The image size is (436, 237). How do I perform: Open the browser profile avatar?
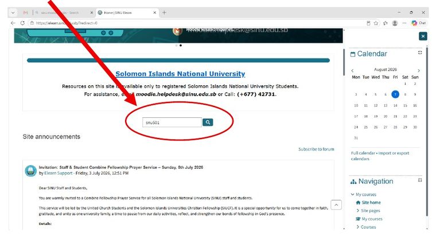coord(395,23)
